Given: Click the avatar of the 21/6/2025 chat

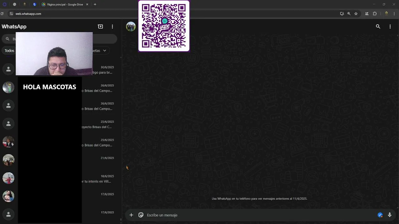Looking at the screenshot, I should (8, 160).
